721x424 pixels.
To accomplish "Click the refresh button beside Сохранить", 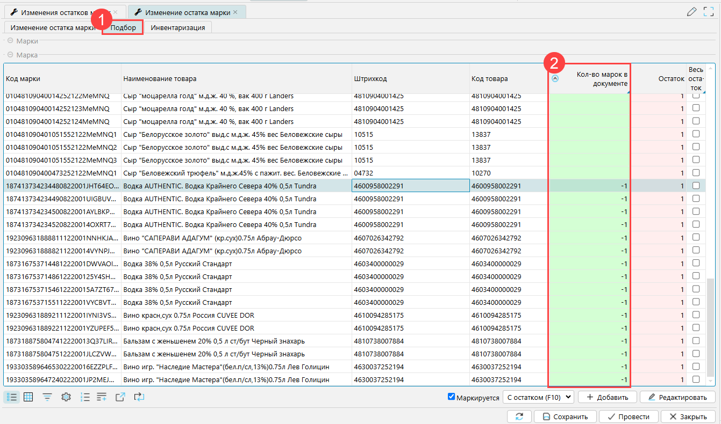I will 519,416.
